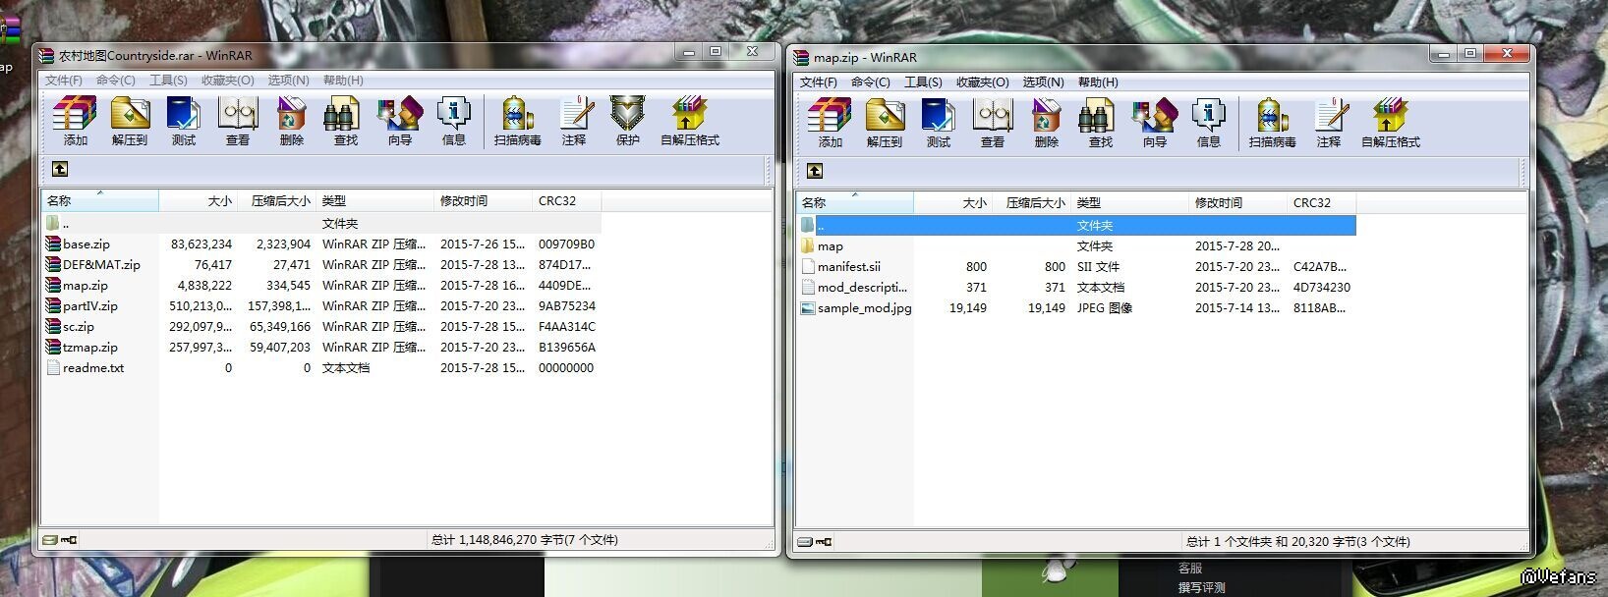Select the sample_mod.jpg file
Screen dimensions: 1608x597
864,308
